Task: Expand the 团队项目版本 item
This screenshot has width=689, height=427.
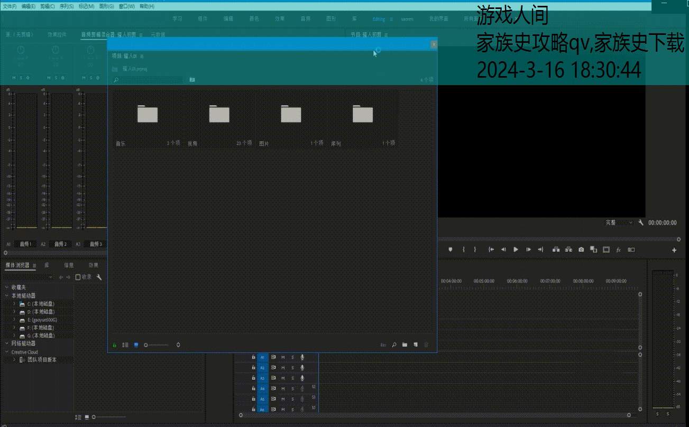Action: click(14, 359)
